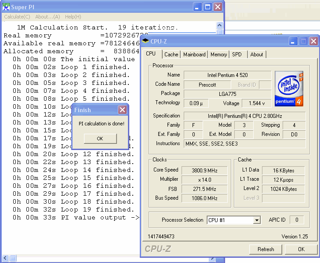The height and width of the screenshot is (263, 320).
Task: Close the Finish dialog with X
Action: [123, 110]
